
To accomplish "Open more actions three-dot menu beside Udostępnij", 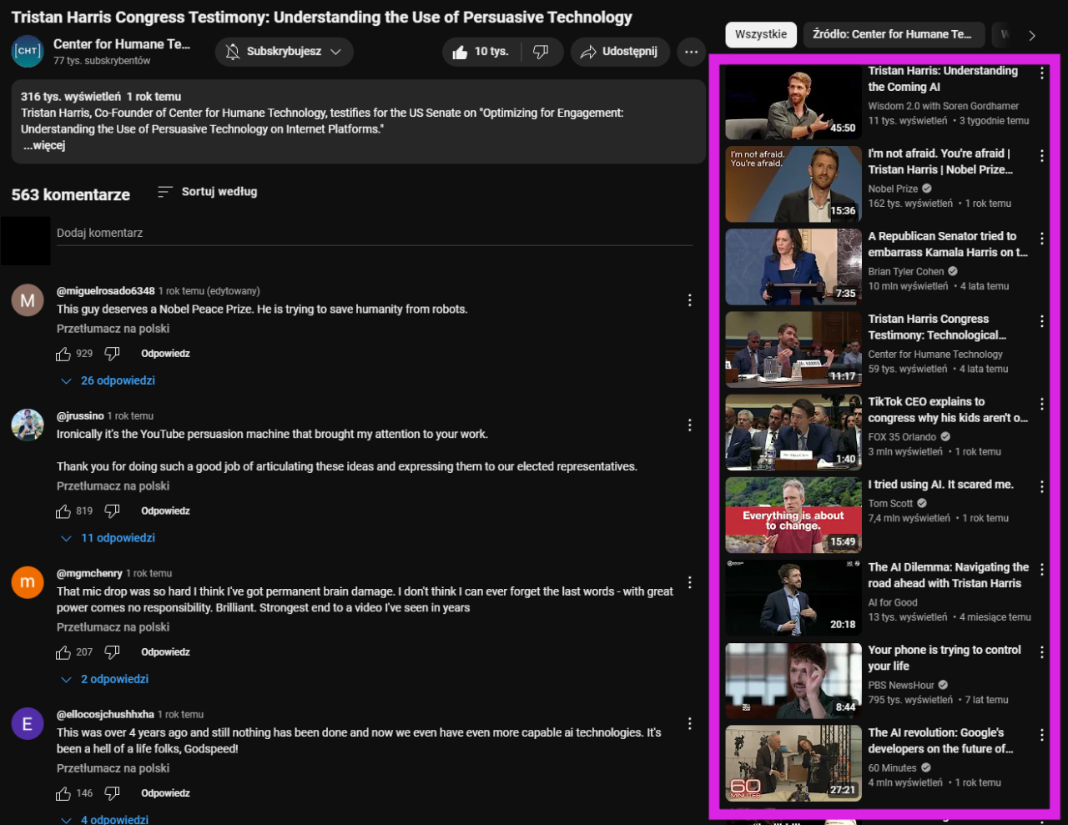I will click(x=691, y=52).
